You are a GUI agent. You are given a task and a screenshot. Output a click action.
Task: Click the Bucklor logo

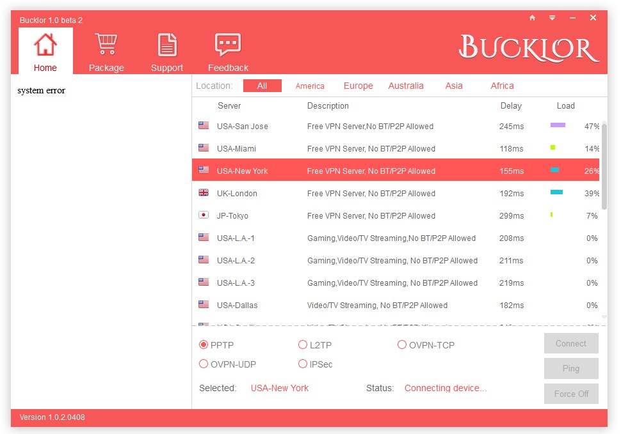[529, 49]
